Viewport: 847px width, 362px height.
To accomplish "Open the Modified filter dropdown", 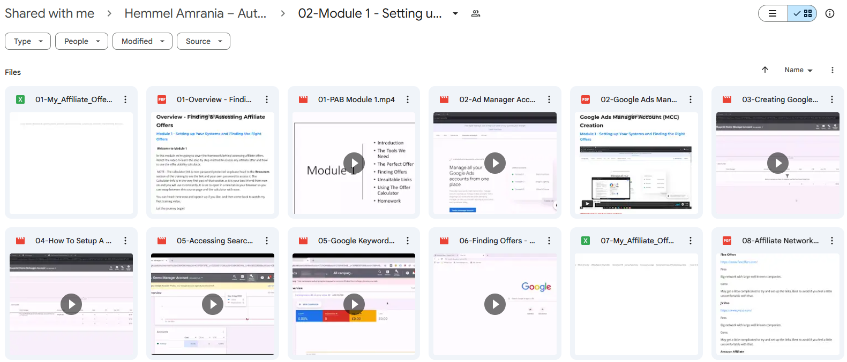I will (x=143, y=41).
